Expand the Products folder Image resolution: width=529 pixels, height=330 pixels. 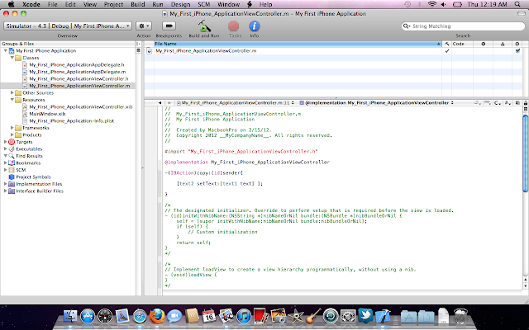[x=12, y=134]
